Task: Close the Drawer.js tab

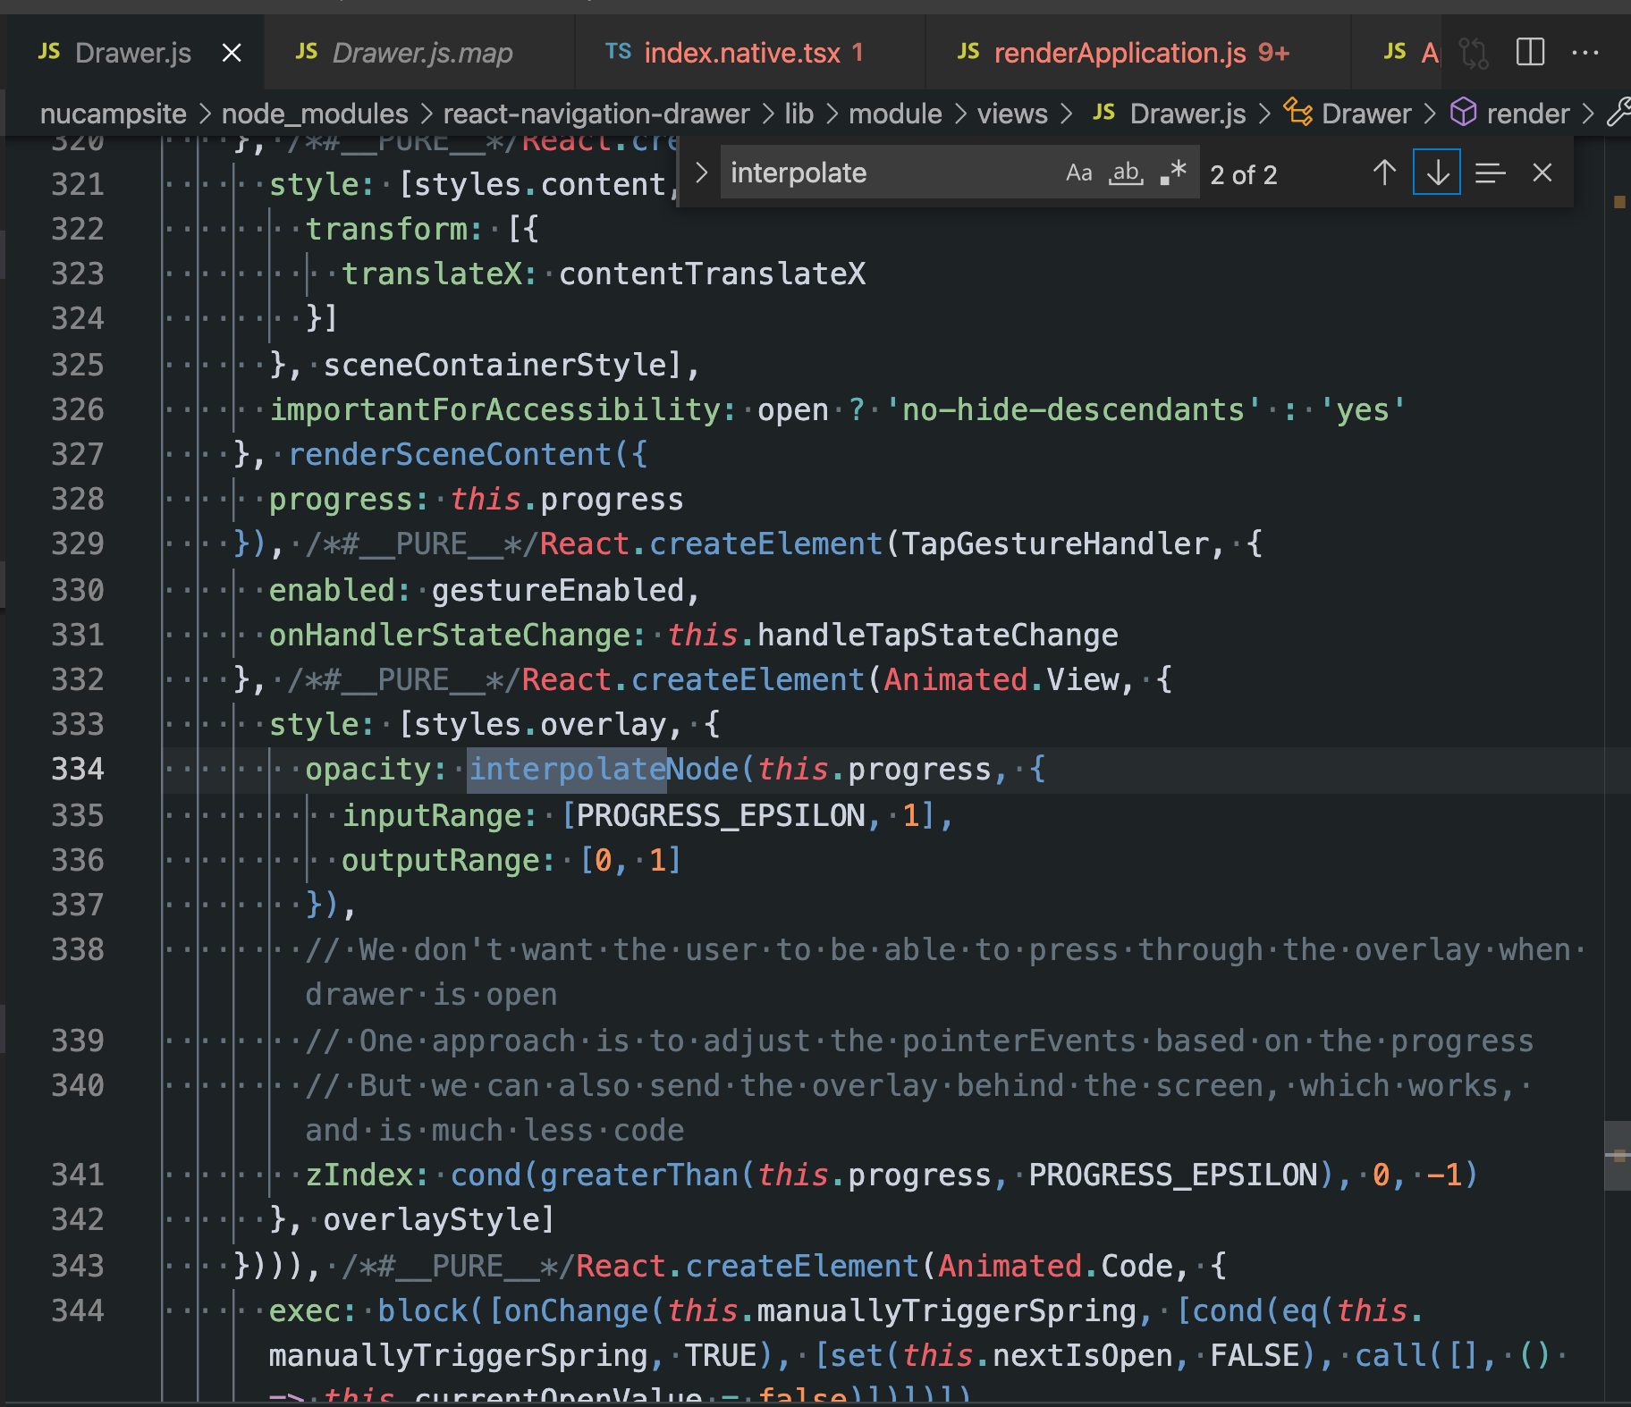Action: (231, 52)
